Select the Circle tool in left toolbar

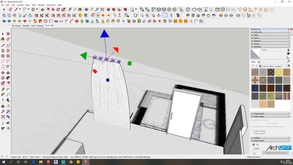pyautogui.click(x=3, y=56)
